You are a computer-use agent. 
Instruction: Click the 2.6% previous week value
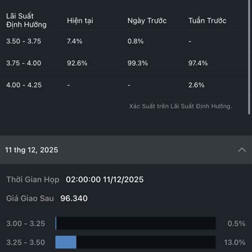[196, 85]
